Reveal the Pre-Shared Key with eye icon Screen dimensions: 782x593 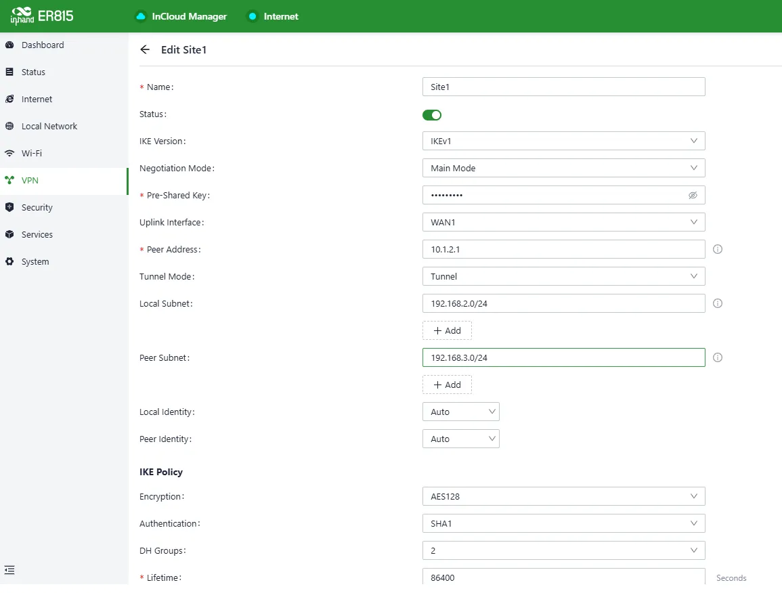(x=693, y=196)
